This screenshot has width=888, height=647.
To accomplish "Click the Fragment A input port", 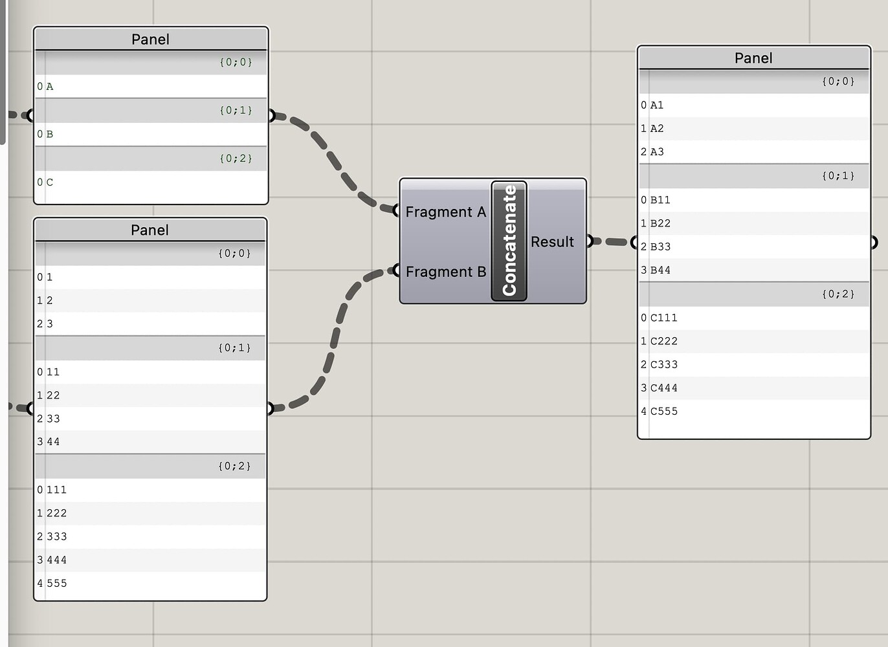I will (397, 210).
